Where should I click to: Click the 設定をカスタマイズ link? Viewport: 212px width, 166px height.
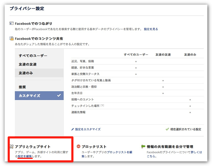[88, 129]
